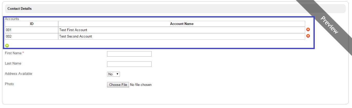Screen dimensions: 352x108
Task: Click the Last Name label
Action: tap(13, 63)
